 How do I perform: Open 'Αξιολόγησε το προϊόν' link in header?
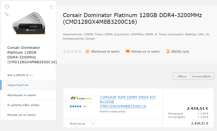pos(105,51)
